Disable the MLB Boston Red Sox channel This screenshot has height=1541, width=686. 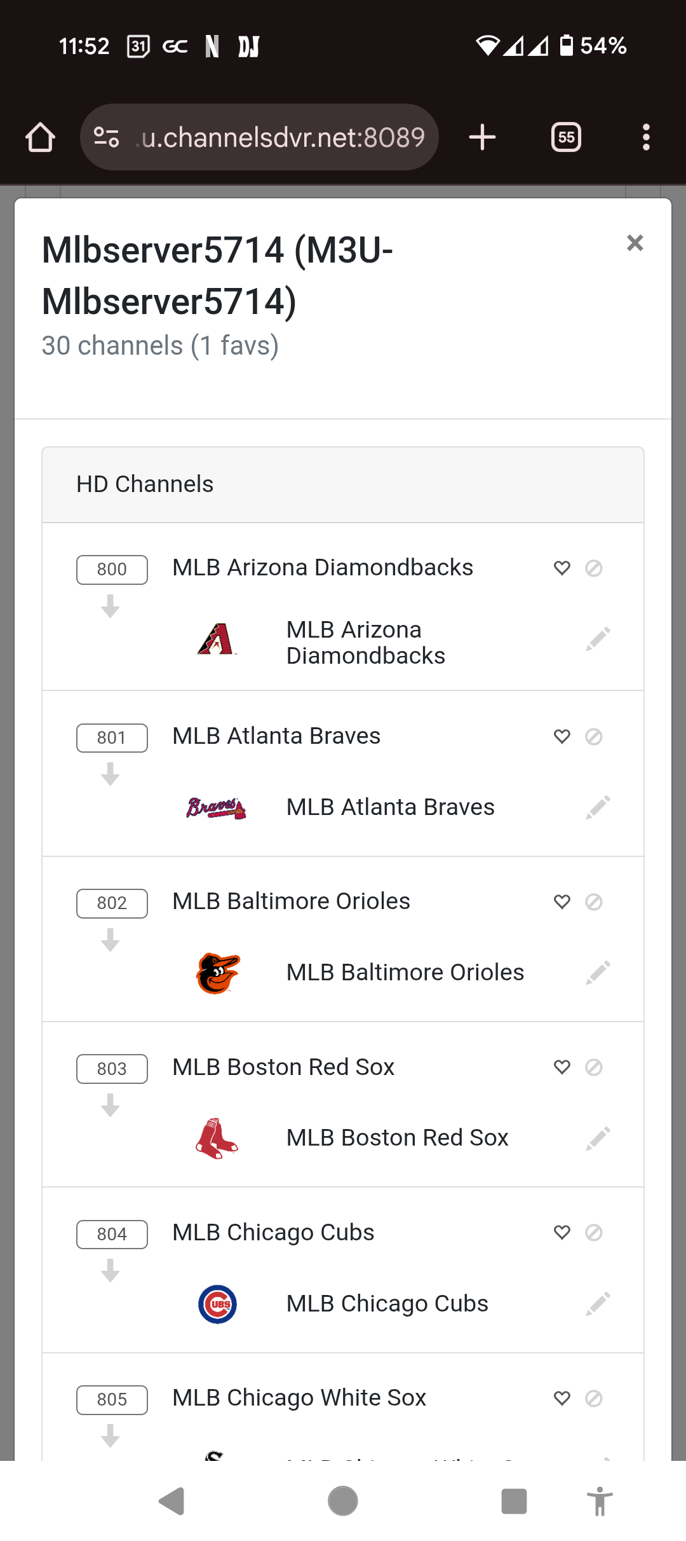(x=594, y=1067)
